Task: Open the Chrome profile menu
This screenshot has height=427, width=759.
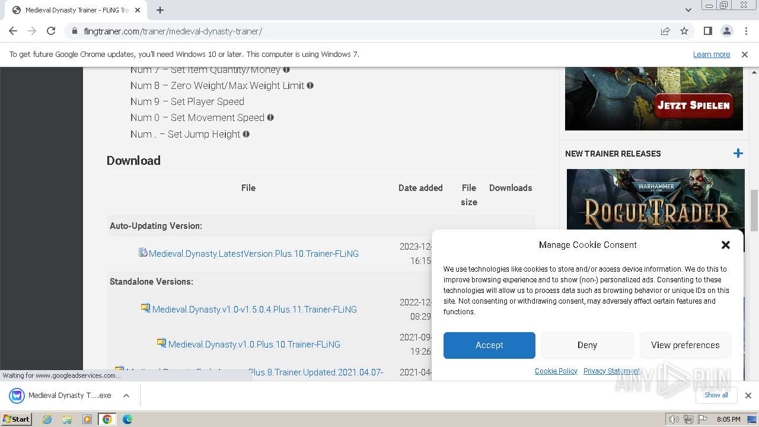Action: 726,31
